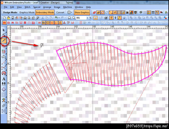This screenshot has height=129, width=169.
Task: Select the Satin stitch type icon
Action: coord(5,23)
